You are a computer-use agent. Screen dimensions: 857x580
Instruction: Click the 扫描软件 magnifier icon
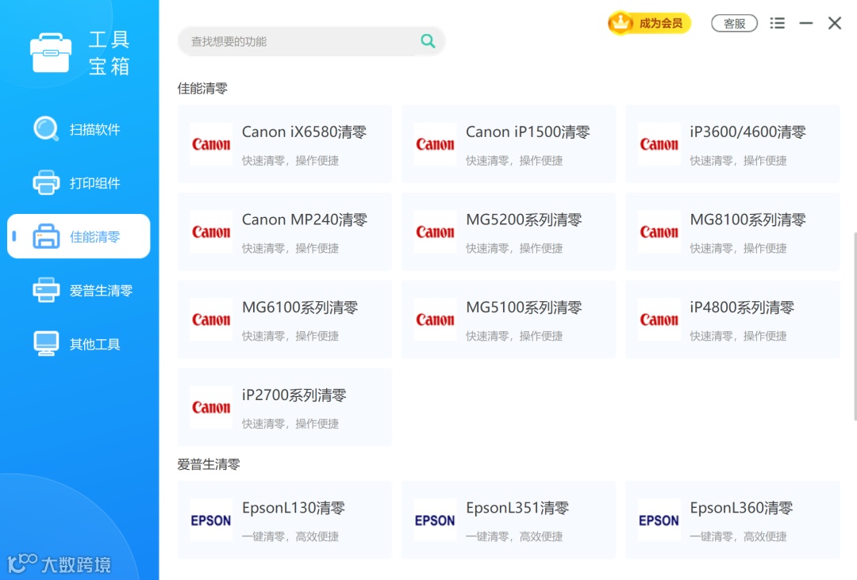point(46,129)
